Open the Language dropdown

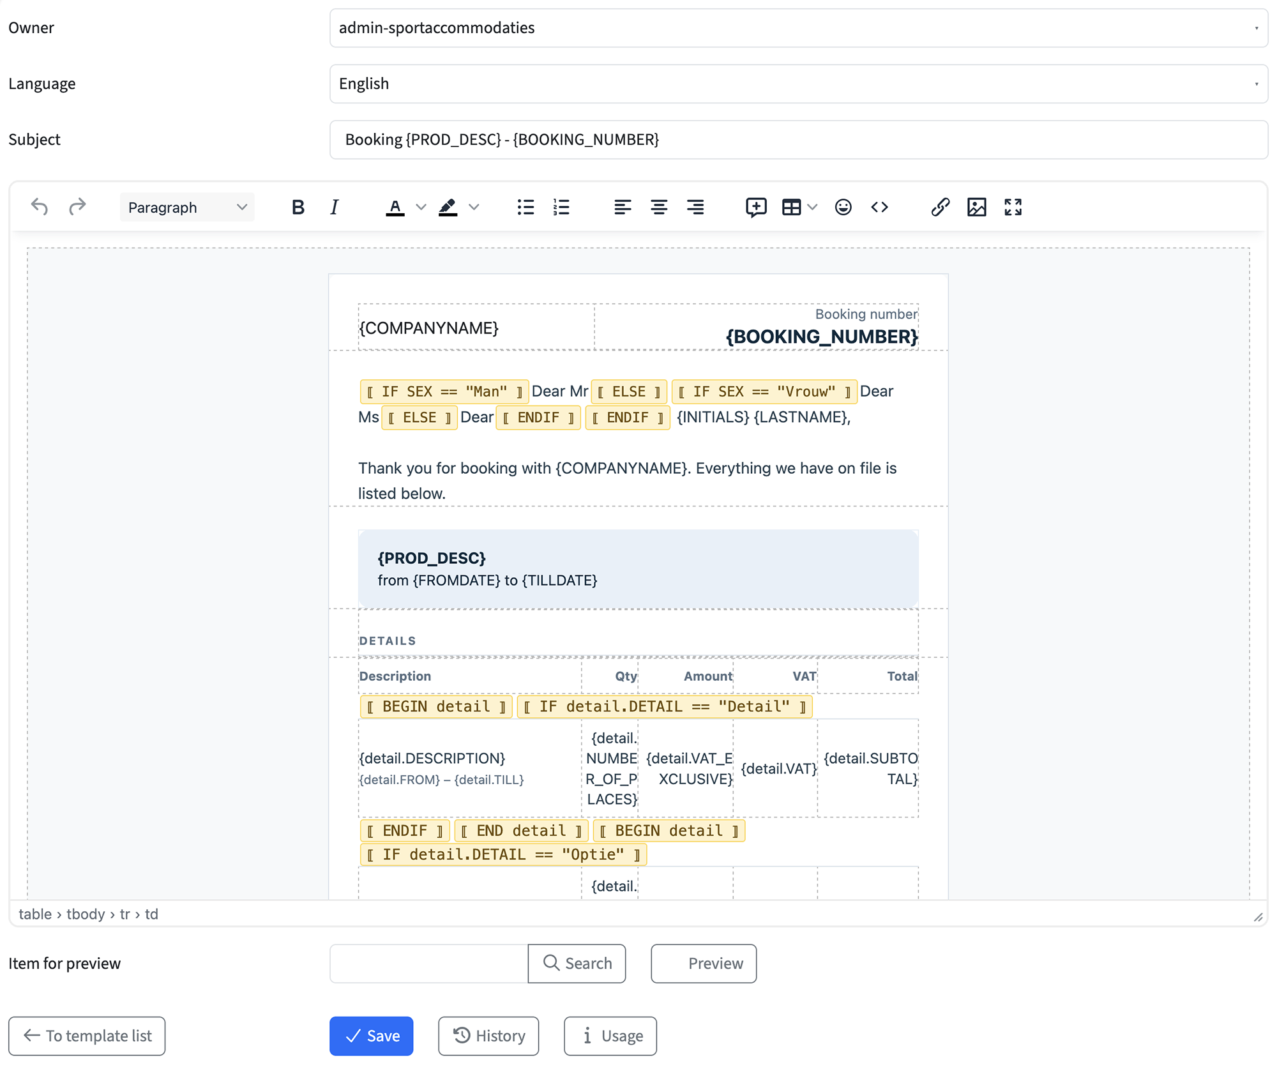pos(798,84)
